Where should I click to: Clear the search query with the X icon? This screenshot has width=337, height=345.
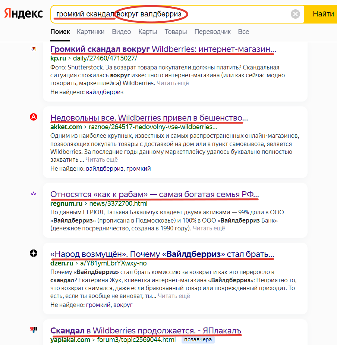(x=295, y=14)
